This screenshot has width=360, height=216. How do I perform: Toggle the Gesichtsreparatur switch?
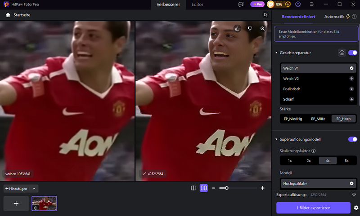click(x=353, y=53)
